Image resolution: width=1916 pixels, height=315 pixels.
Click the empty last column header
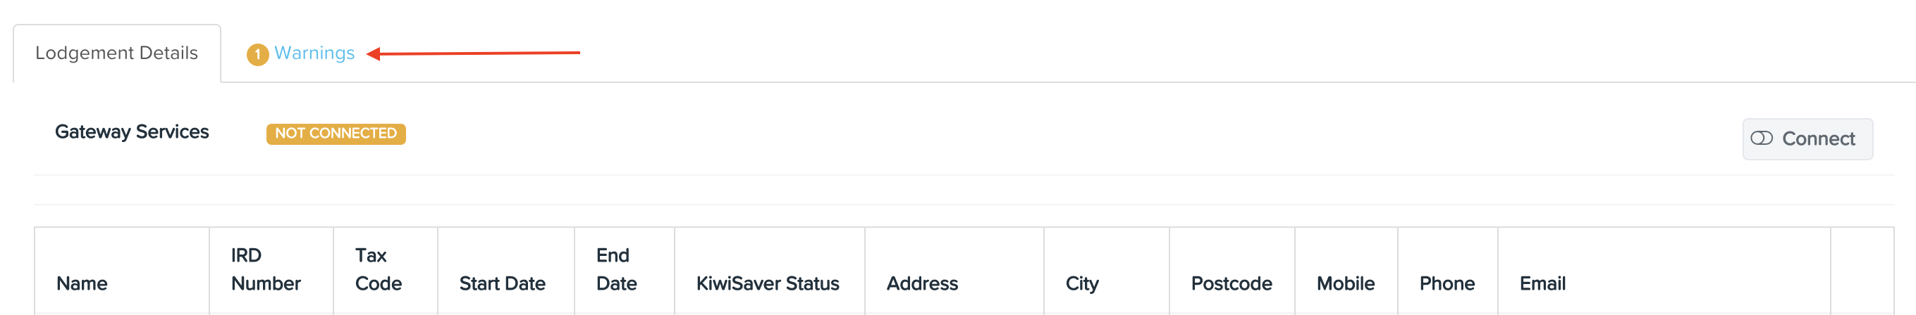(1862, 271)
